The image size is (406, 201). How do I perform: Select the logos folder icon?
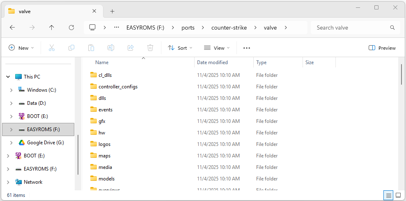[x=94, y=144]
